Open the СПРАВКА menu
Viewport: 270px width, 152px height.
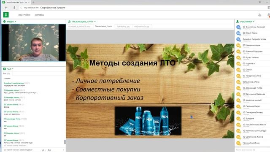coord(39,15)
